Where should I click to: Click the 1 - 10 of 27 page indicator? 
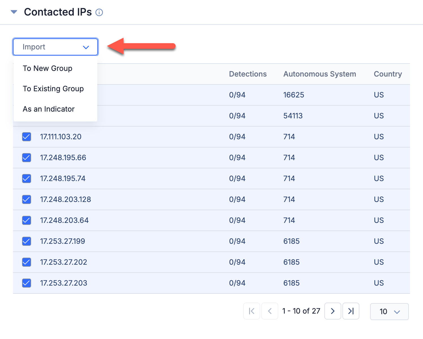[x=301, y=311]
